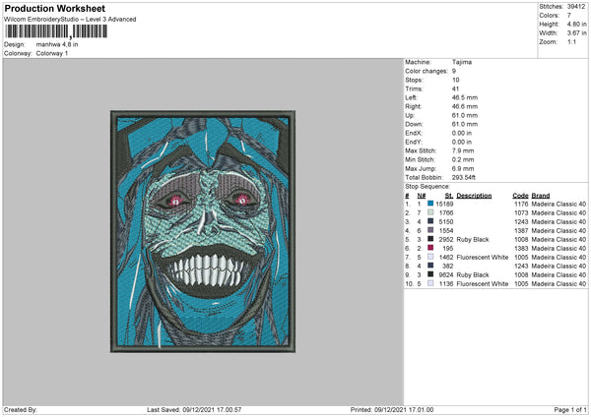Viewport: 591px width, 417px height.
Task: Click the 'Ruby Black' description in stop 5
Action: (473, 239)
